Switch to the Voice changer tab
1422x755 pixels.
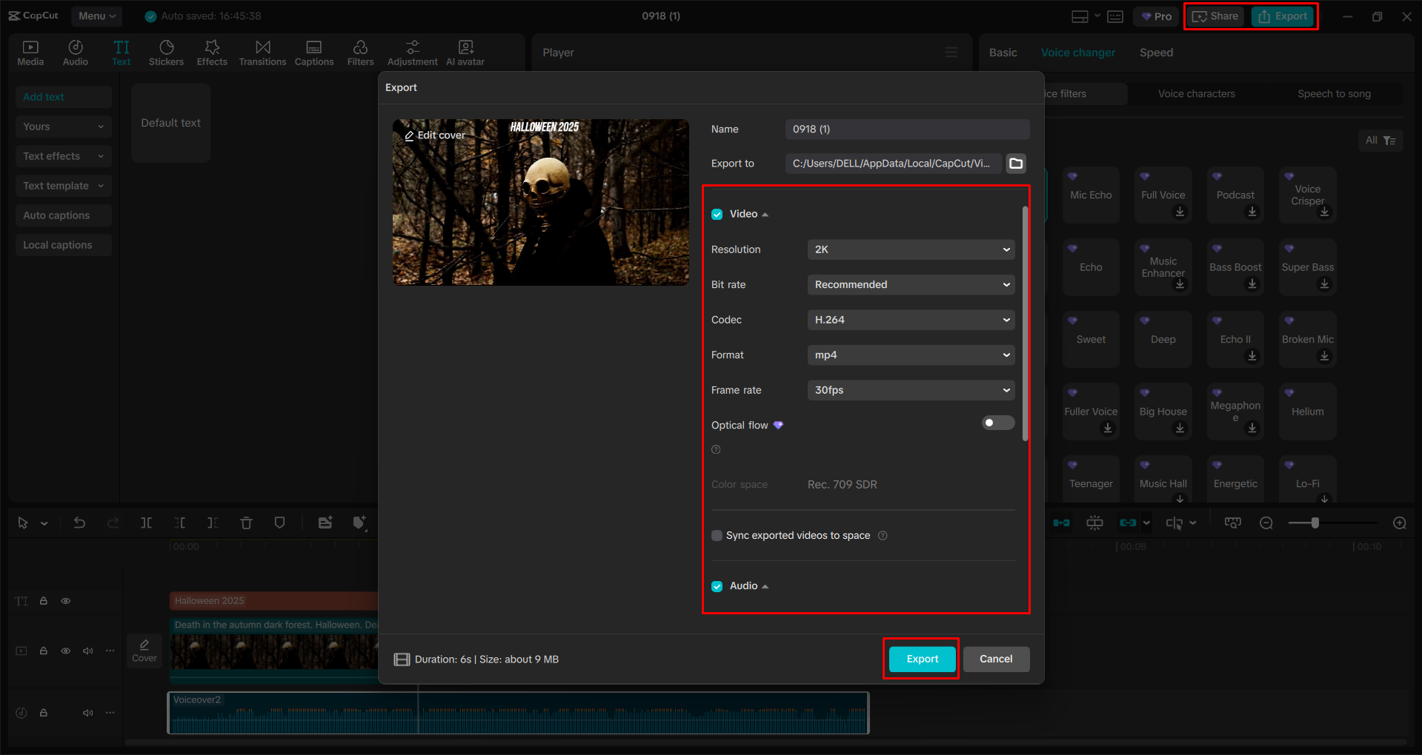[1078, 52]
